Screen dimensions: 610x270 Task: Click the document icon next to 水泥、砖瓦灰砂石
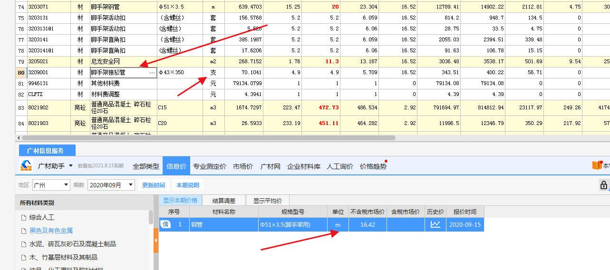click(x=23, y=244)
